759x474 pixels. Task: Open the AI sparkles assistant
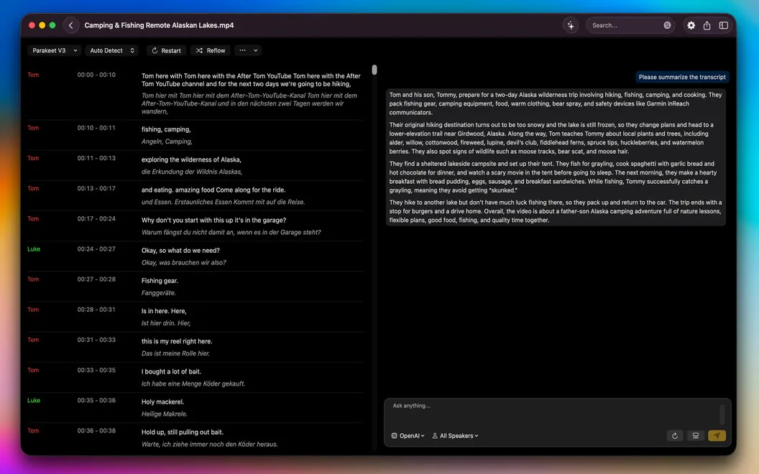tap(571, 25)
